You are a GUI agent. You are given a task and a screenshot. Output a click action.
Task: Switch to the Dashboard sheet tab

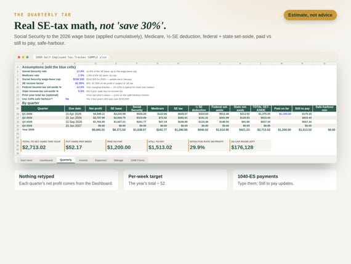coord(46,160)
